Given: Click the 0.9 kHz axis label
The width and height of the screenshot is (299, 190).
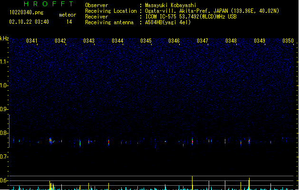Looking at the screenshot, I should point(4,109).
